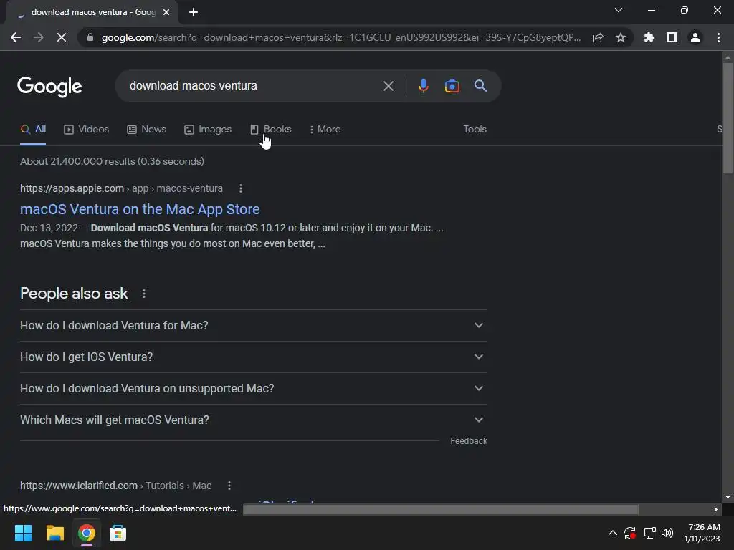The image size is (734, 550).
Task: Go back using browser back arrow
Action: click(x=16, y=37)
